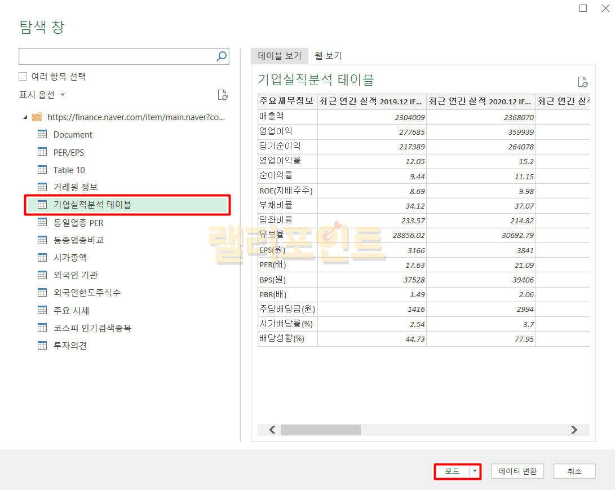Screen dimensions: 615x490
Task: Enable the 여러 항목 선택 checkbox
Action: point(23,76)
